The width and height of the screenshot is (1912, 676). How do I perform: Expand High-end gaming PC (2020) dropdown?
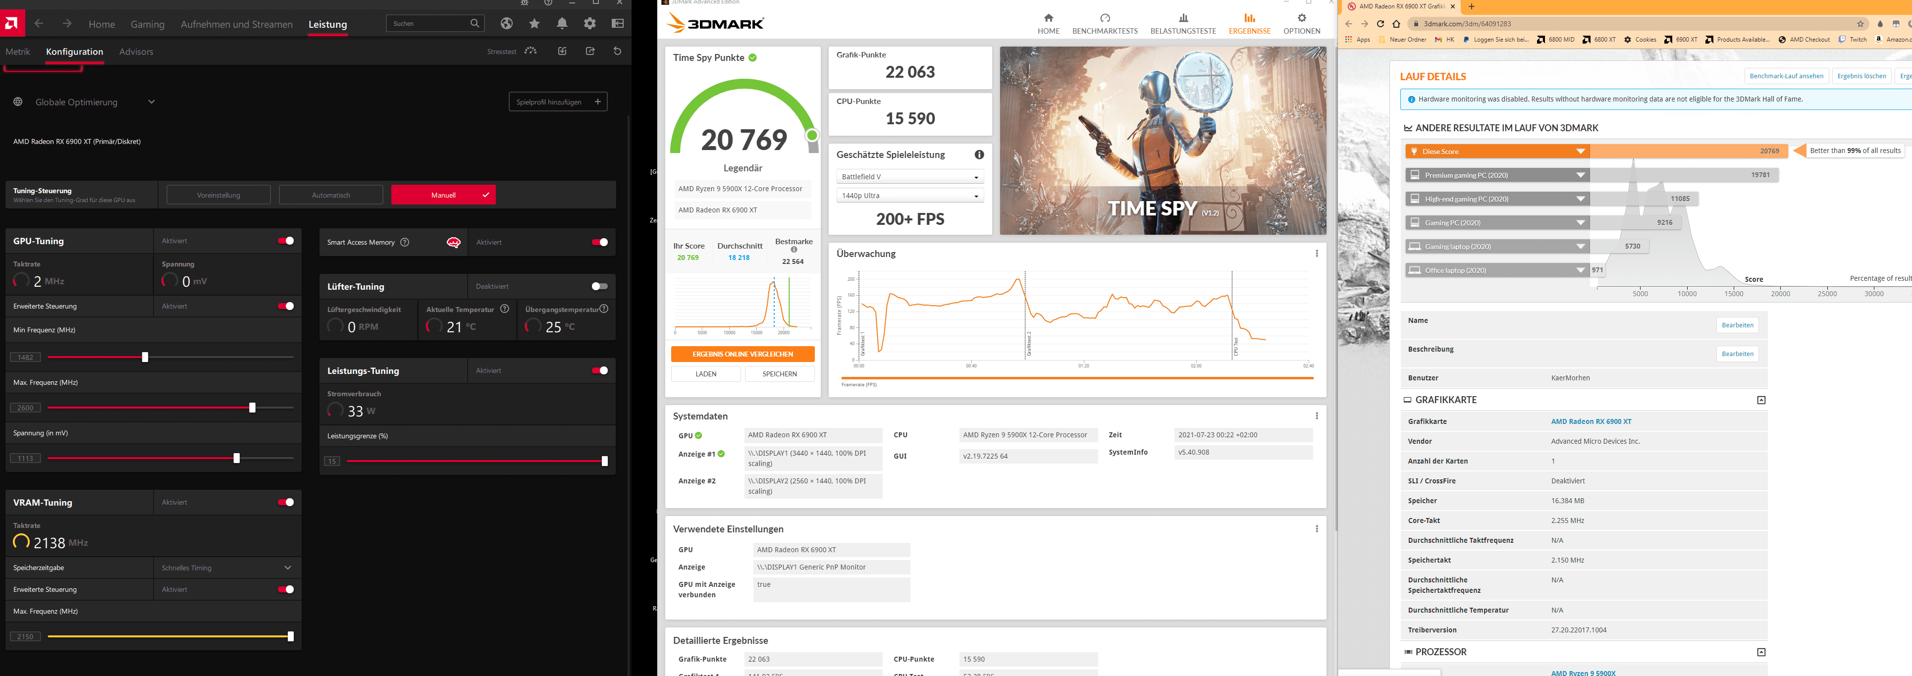[1581, 199]
